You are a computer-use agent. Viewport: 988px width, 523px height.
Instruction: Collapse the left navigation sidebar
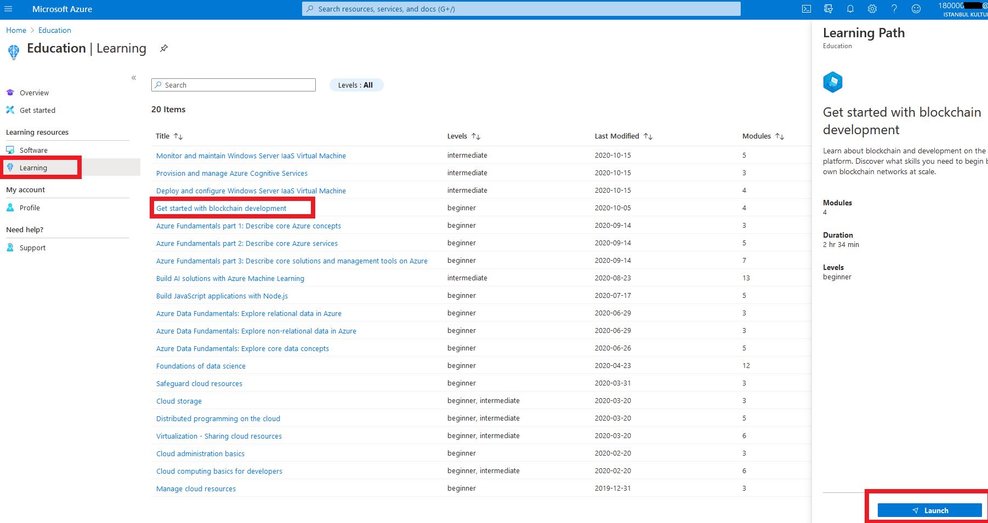click(134, 78)
